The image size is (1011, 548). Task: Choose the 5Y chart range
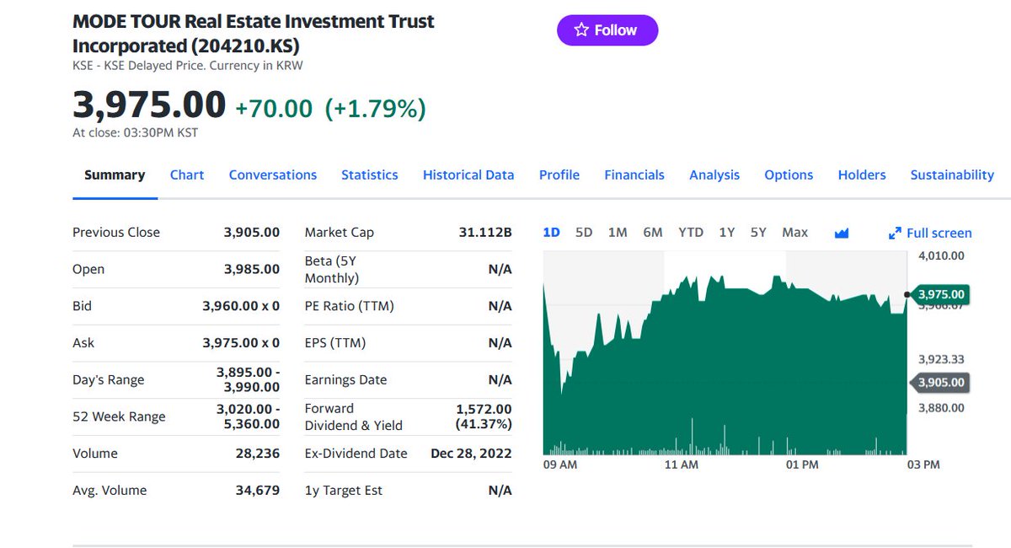pyautogui.click(x=758, y=233)
